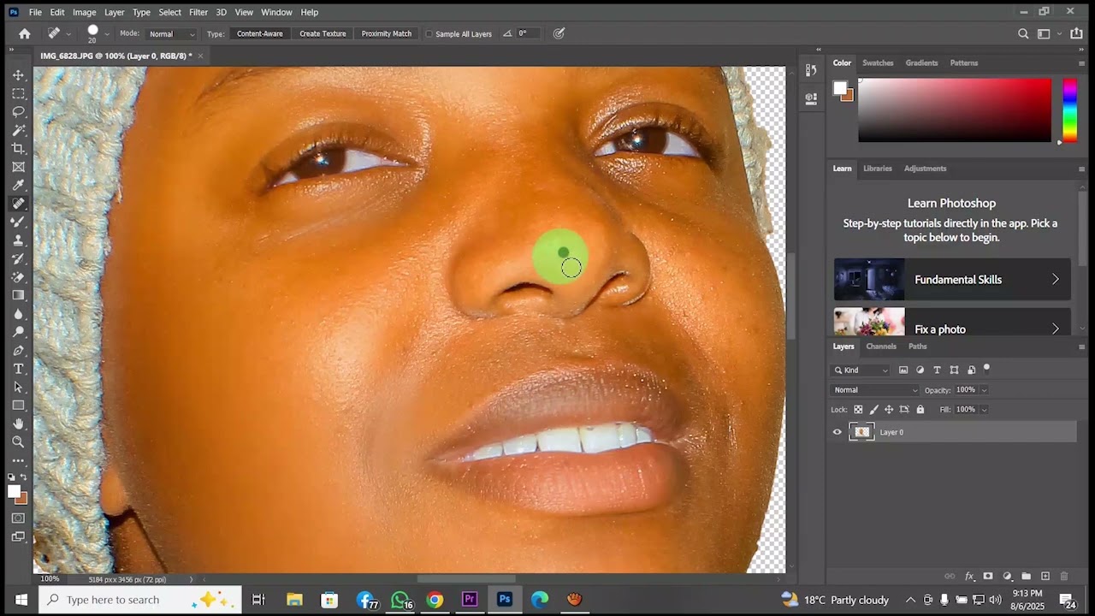Viewport: 1095px width, 616px height.
Task: Open the Search icon at top right
Action: (1023, 33)
